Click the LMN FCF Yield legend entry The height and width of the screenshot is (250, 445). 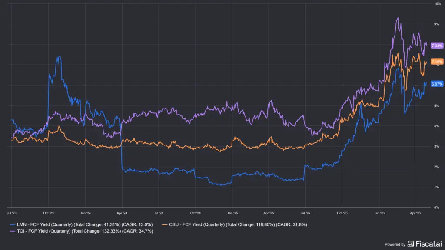point(81,224)
